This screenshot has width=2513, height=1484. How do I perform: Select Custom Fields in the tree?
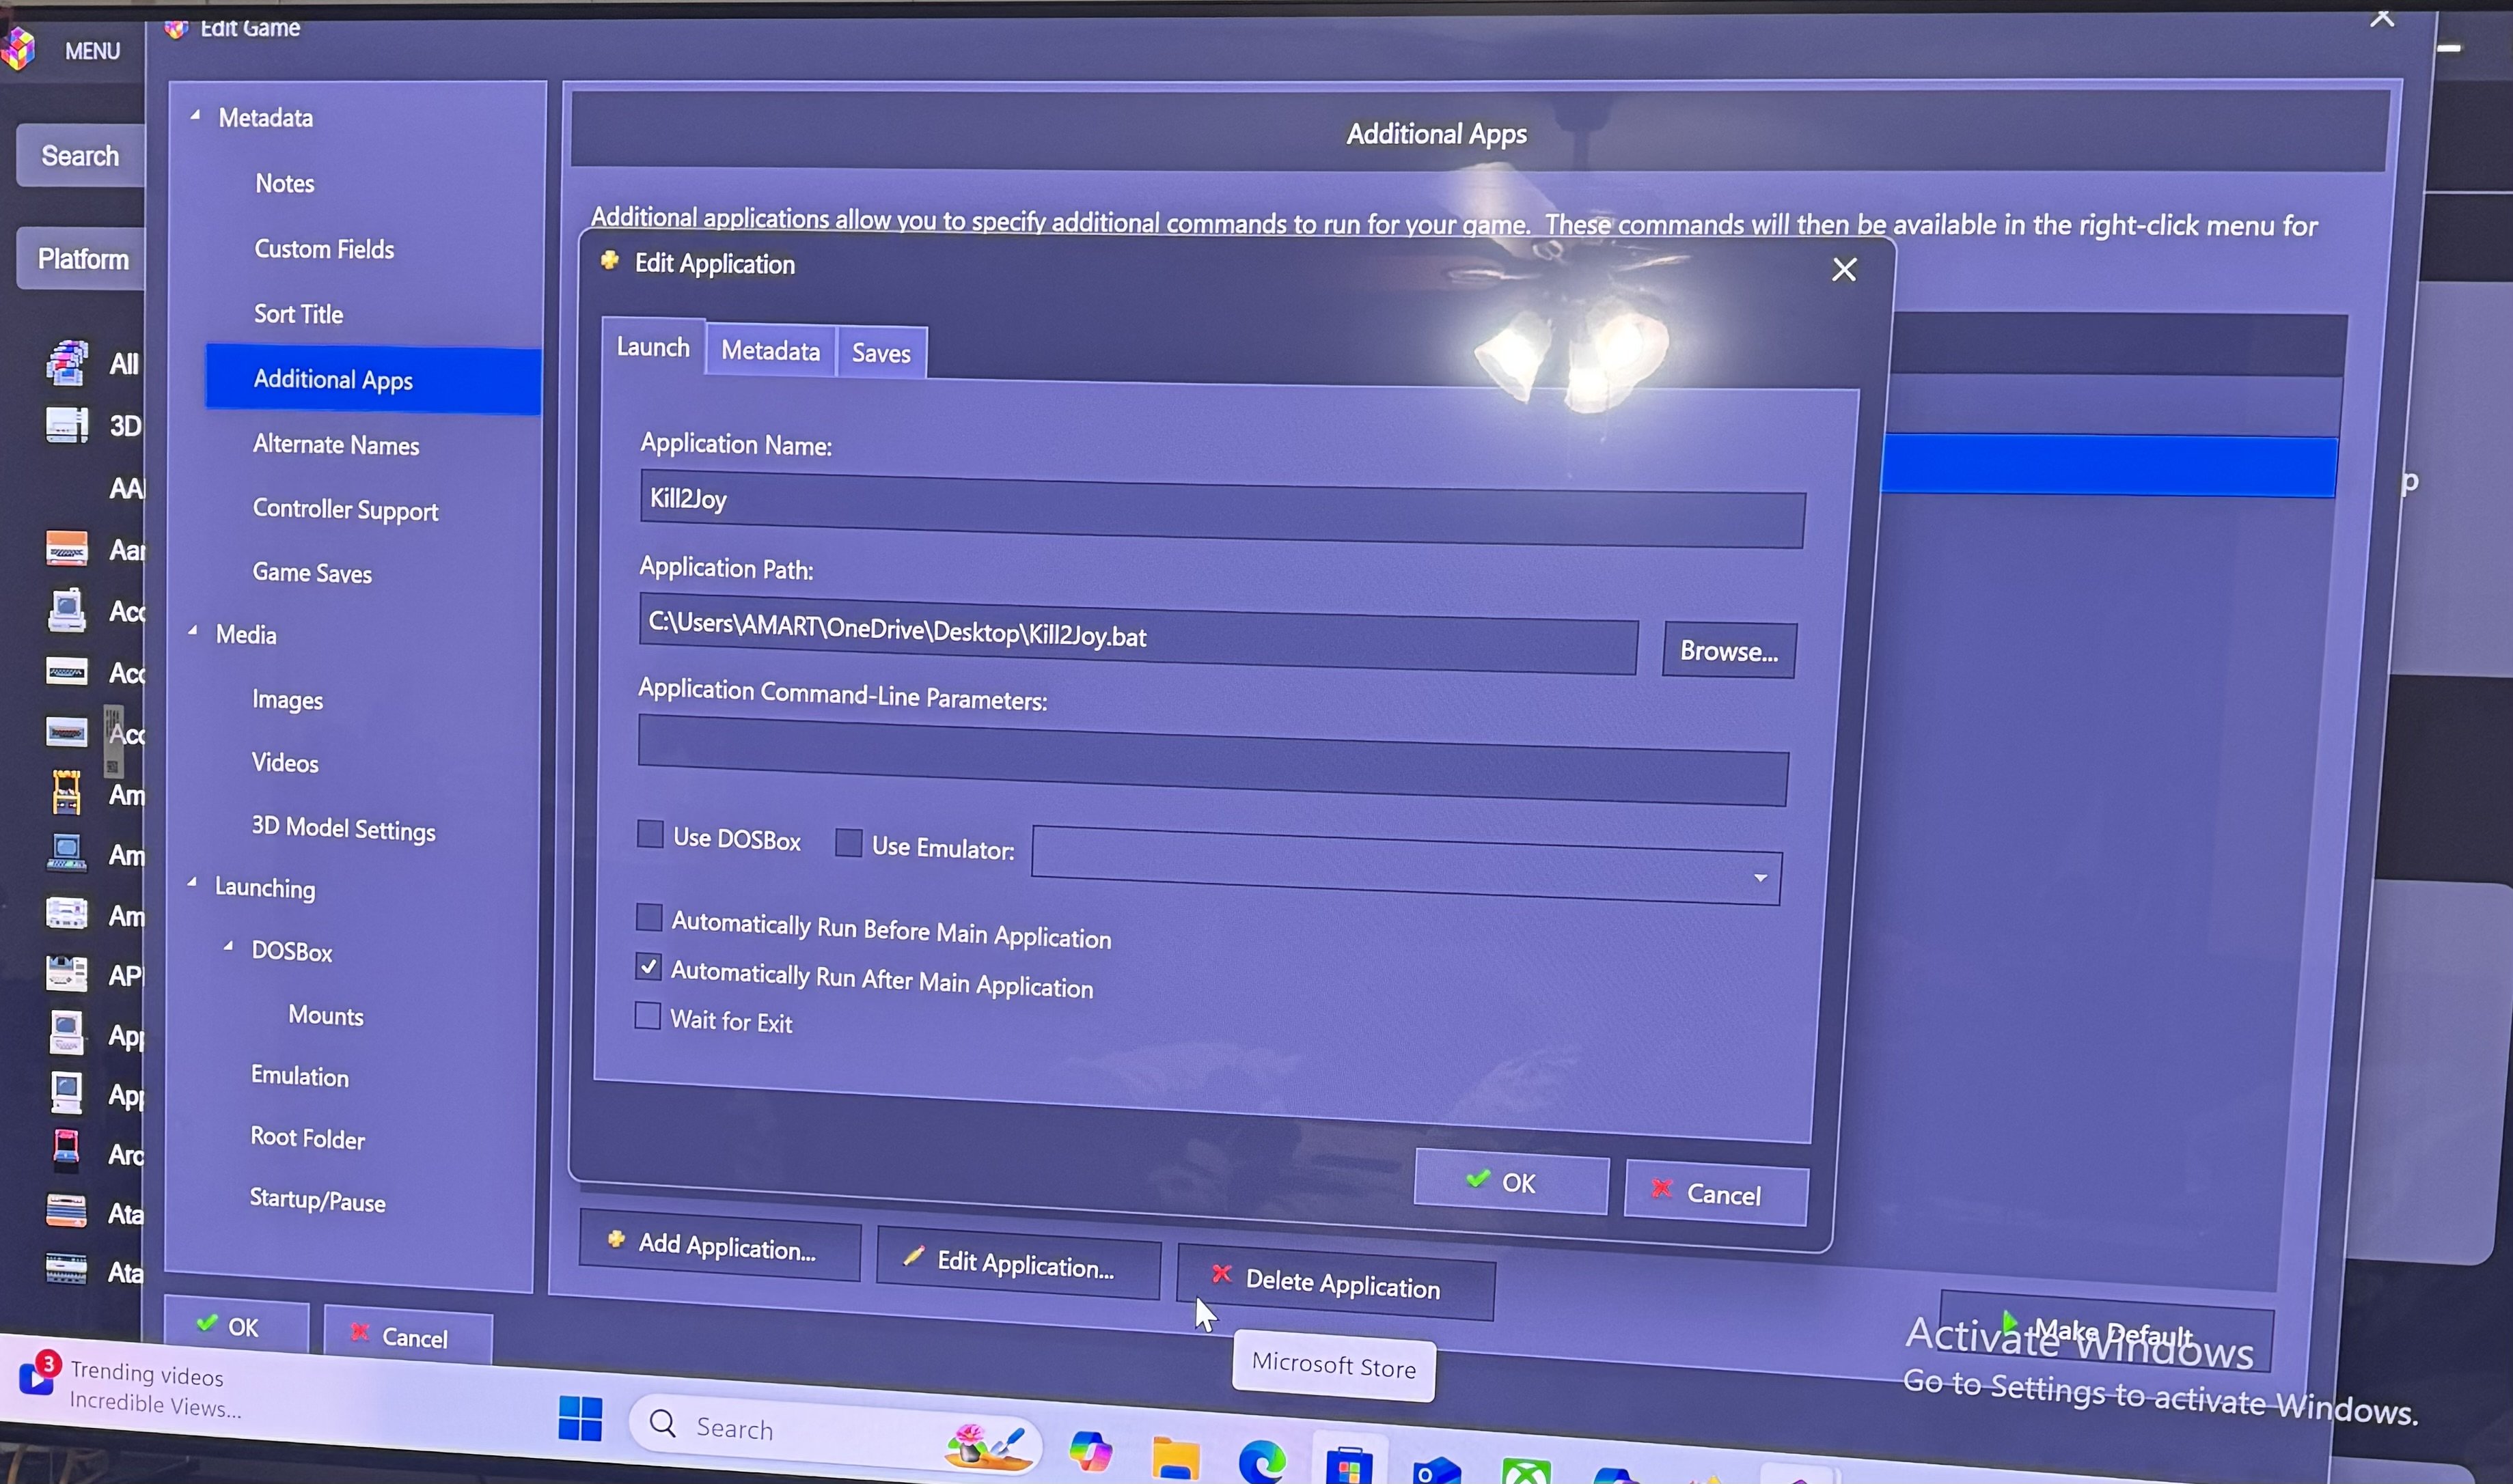coord(324,249)
